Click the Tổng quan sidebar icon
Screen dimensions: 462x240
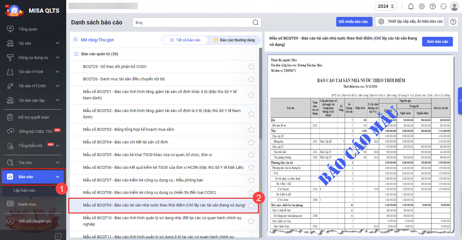(10, 29)
